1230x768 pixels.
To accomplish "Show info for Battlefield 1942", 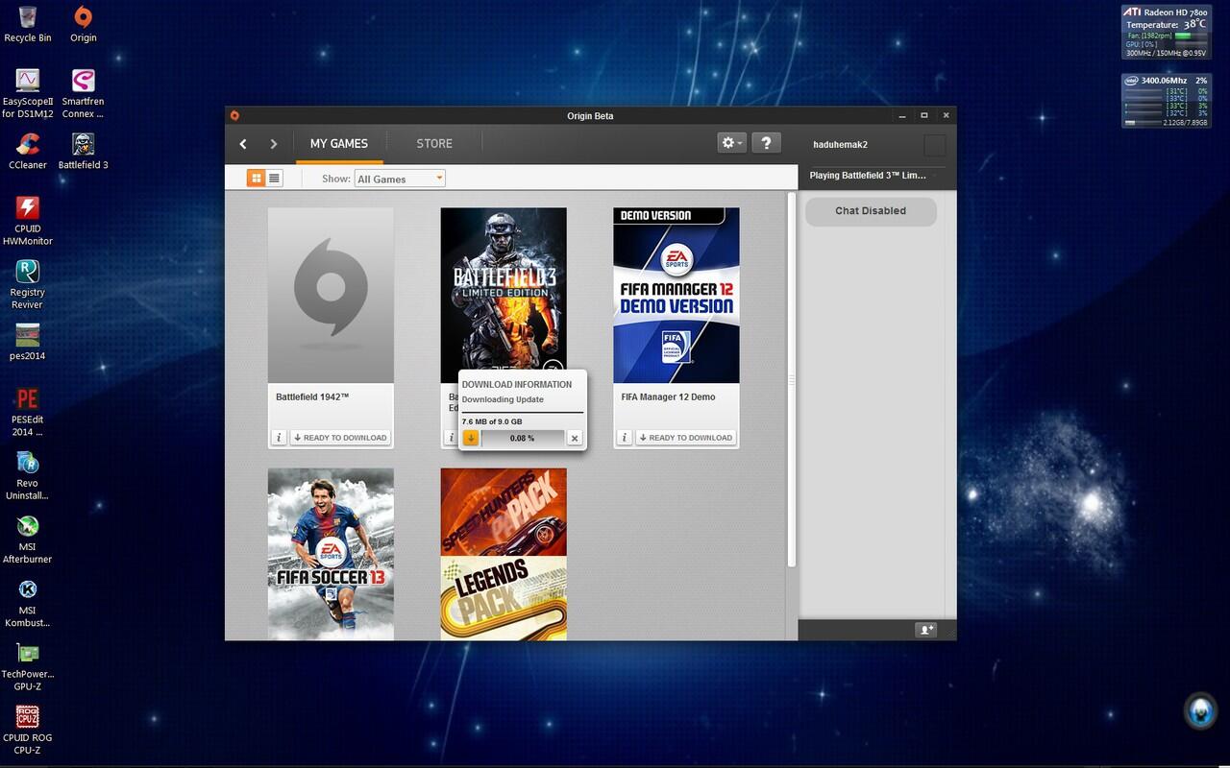I will (279, 437).
